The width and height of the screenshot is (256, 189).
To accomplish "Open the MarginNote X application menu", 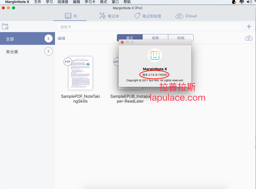I will (x=17, y=2).
